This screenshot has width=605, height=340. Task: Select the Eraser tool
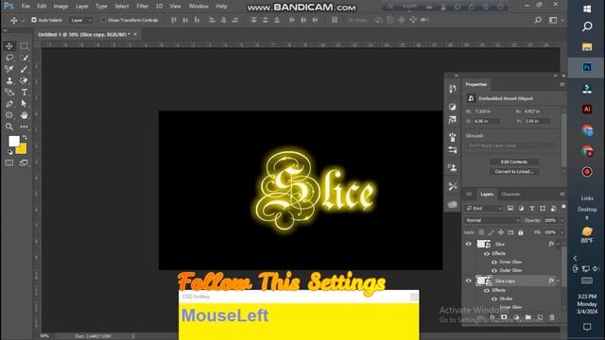tap(24, 81)
